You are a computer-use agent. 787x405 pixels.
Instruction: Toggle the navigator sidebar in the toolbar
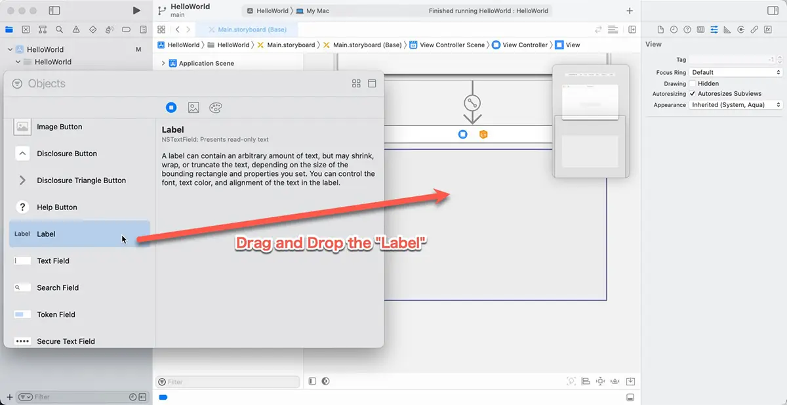pyautogui.click(x=54, y=11)
